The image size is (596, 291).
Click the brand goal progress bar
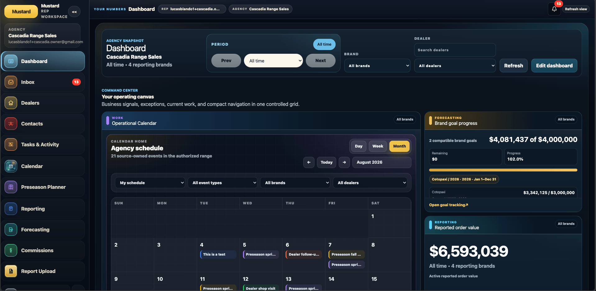[503, 170]
